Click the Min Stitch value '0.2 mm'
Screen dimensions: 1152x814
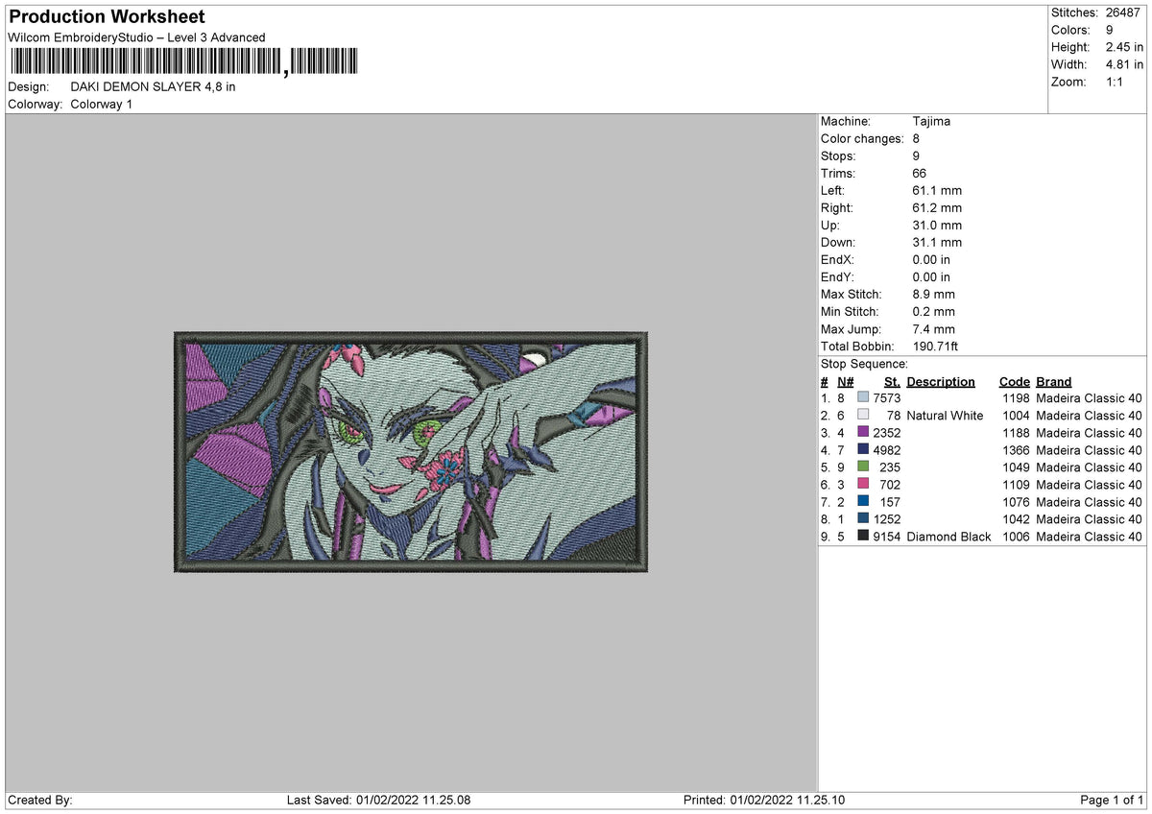(x=934, y=312)
